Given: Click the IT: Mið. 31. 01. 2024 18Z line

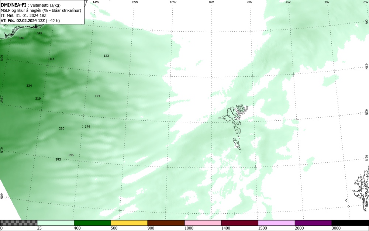Looking at the screenshot, I should pos(24,15).
